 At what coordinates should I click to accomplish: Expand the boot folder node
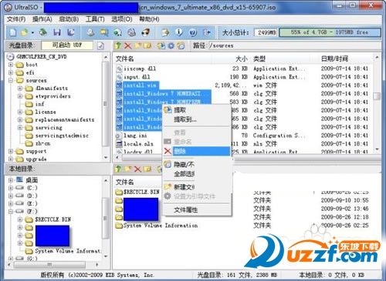[11, 65]
